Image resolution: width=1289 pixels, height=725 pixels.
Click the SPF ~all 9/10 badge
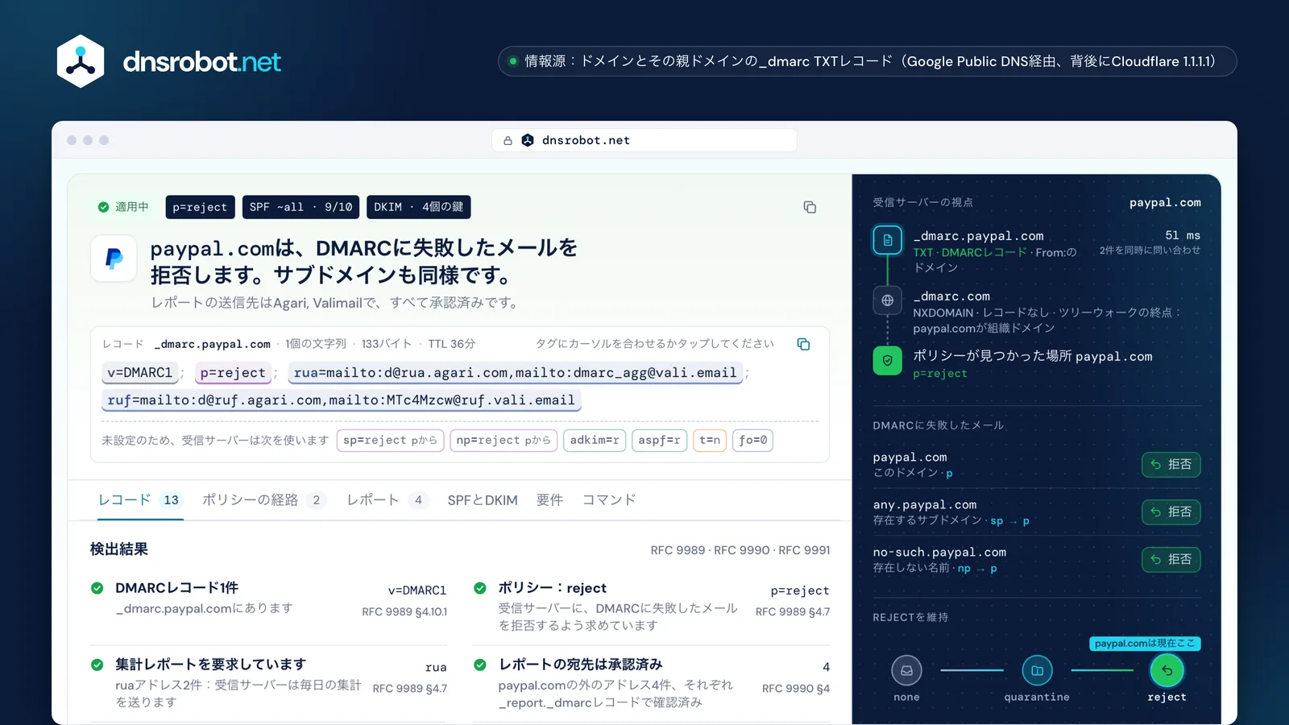[x=301, y=207]
